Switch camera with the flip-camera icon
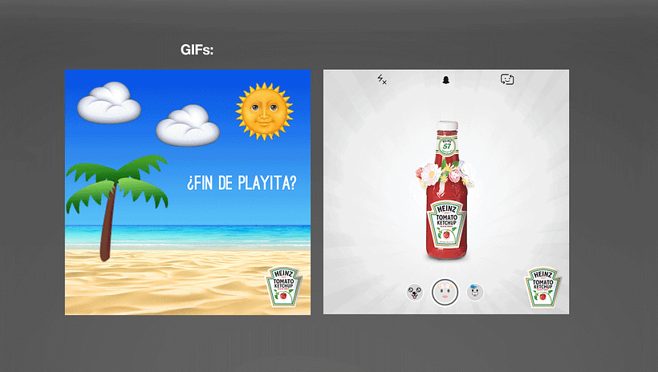The image size is (658, 372). (507, 79)
